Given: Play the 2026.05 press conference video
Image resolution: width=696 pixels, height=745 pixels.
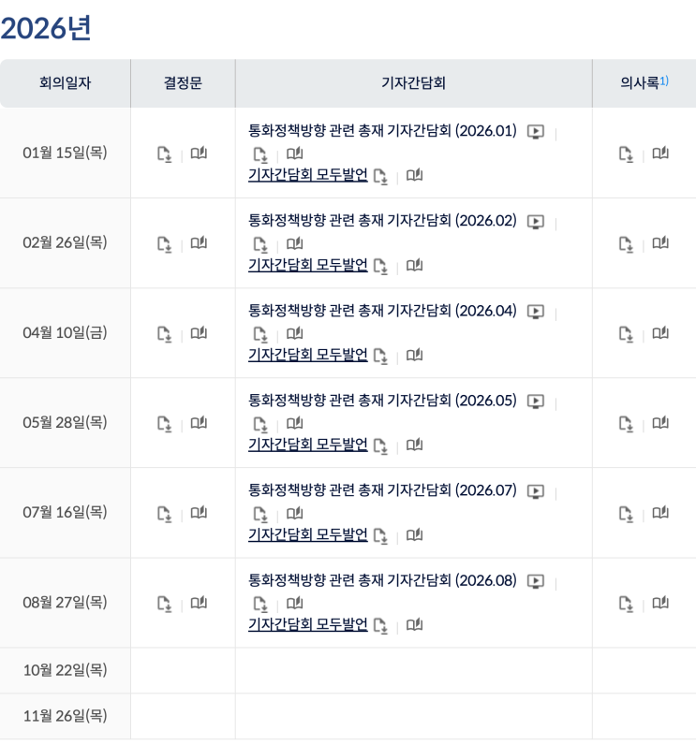Looking at the screenshot, I should coord(536,402).
